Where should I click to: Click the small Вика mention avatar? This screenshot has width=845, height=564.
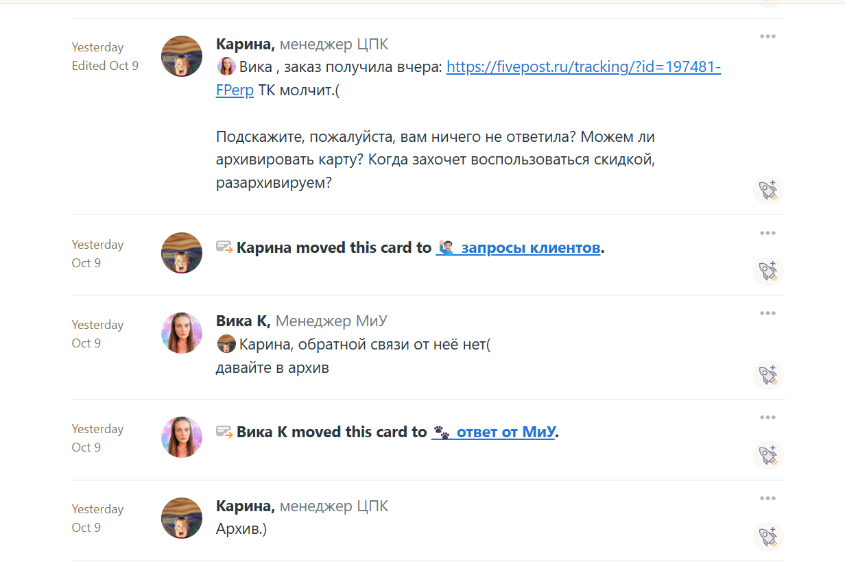pyautogui.click(x=226, y=66)
